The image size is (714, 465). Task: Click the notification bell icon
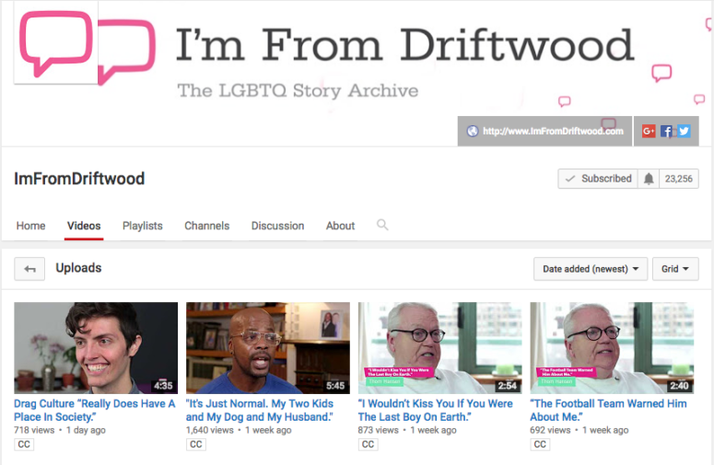point(649,179)
